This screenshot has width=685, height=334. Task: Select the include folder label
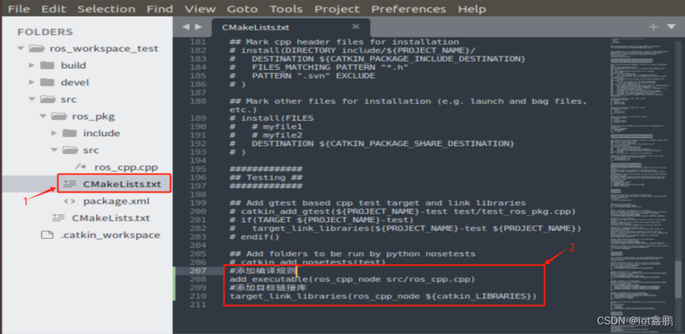click(101, 133)
